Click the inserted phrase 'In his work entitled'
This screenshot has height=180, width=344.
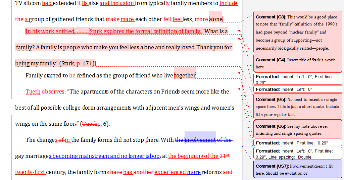tap(50, 31)
